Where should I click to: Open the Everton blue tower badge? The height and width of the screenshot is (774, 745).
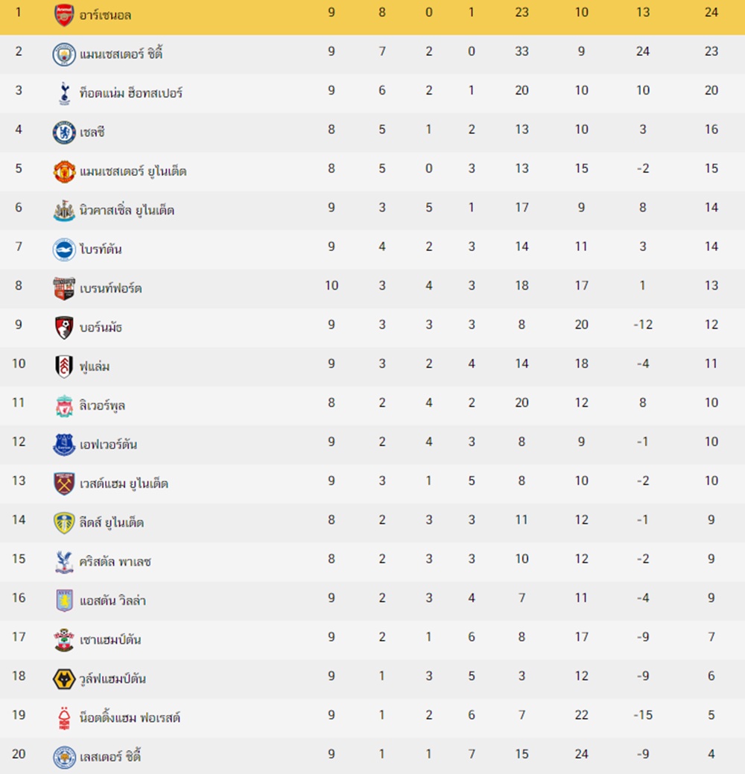[64, 444]
